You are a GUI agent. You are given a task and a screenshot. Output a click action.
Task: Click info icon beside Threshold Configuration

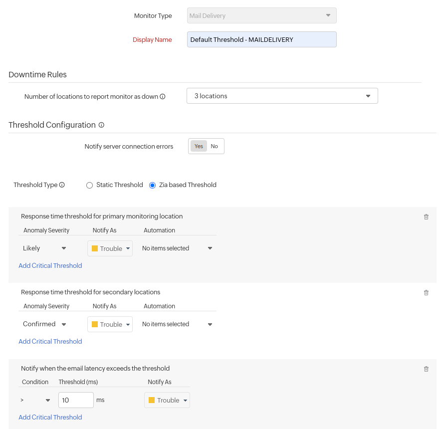[101, 125]
